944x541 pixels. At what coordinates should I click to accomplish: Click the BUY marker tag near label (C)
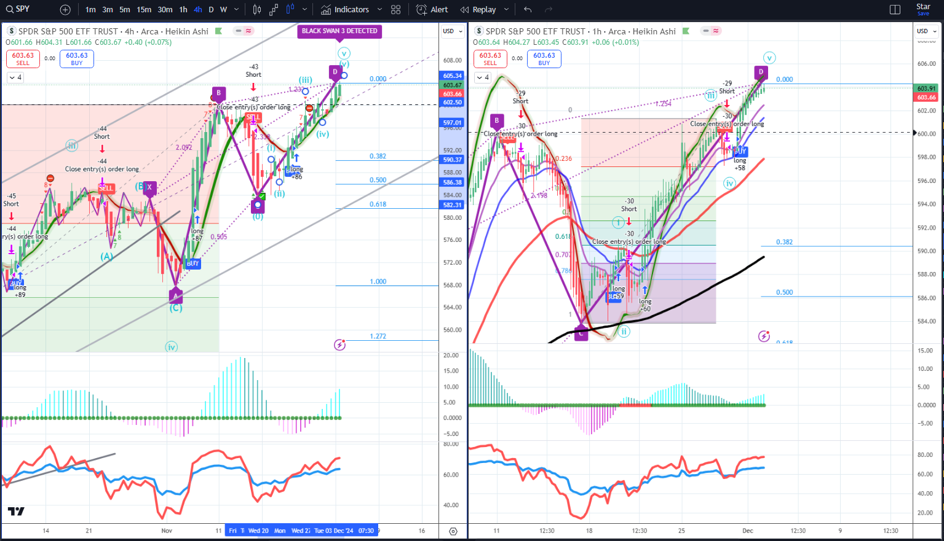[192, 263]
